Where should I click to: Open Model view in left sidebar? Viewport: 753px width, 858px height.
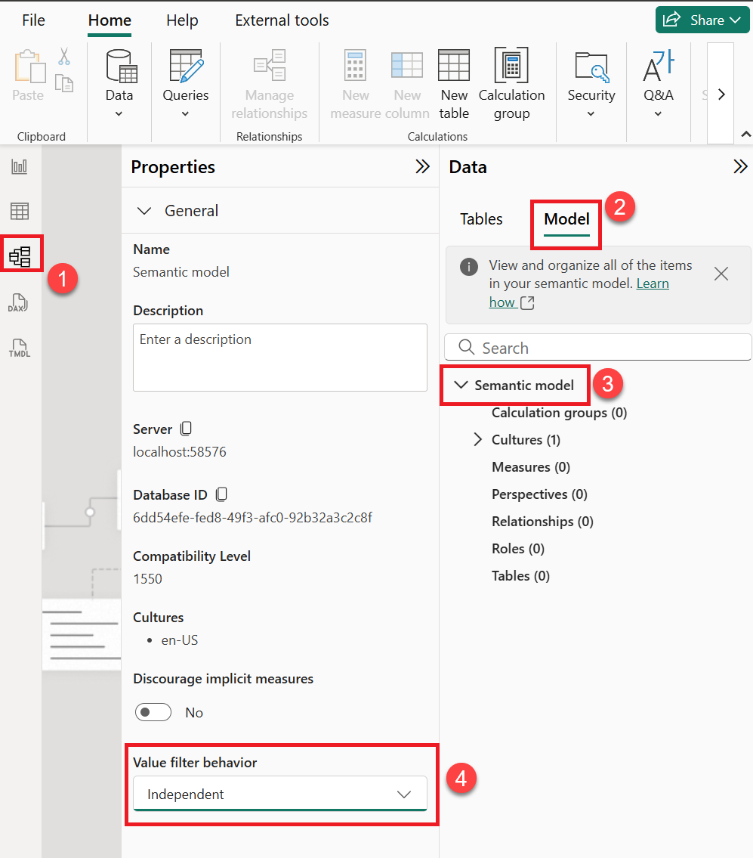pos(20,256)
